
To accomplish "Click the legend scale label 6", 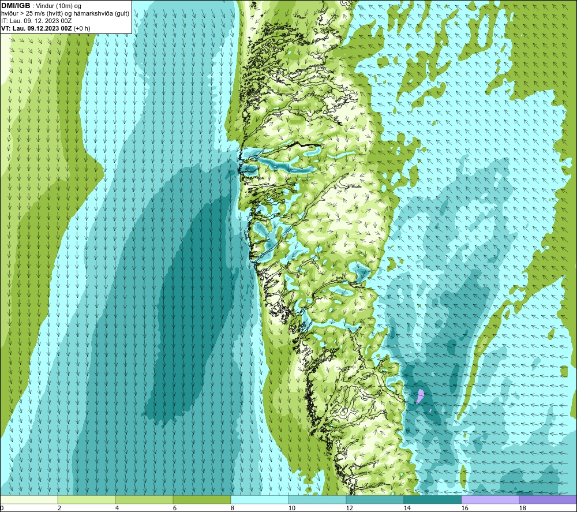I will click(x=175, y=509).
